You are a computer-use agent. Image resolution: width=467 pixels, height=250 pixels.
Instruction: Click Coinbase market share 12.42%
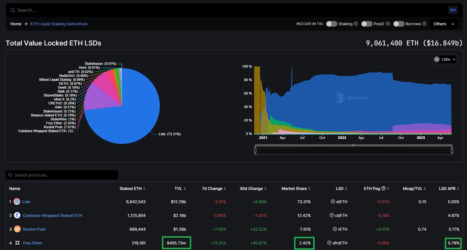tap(304, 215)
